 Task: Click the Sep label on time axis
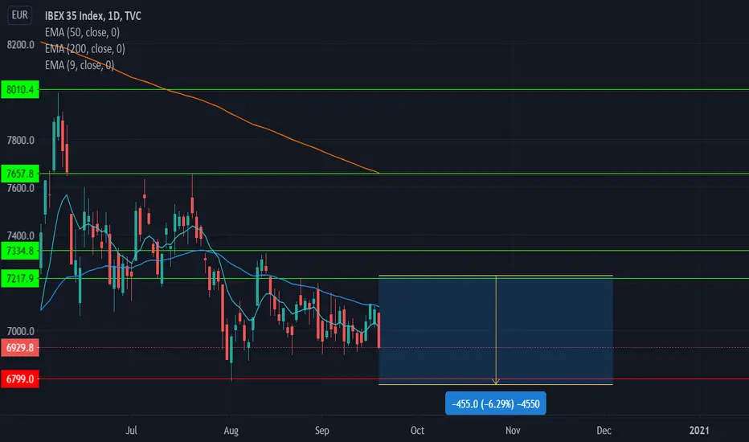(x=322, y=431)
